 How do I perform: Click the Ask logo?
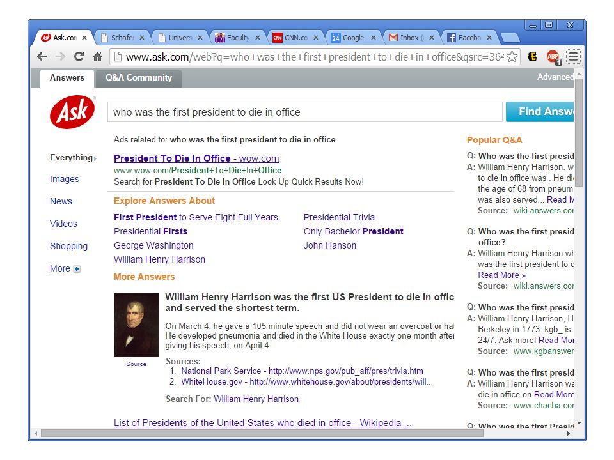click(72, 112)
